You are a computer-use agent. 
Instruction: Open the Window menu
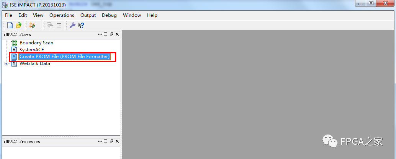(x=132, y=15)
